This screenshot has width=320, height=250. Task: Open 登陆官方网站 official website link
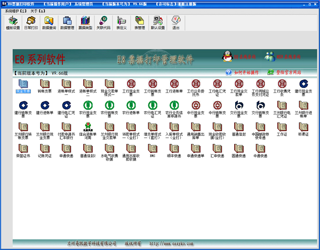click(284, 72)
